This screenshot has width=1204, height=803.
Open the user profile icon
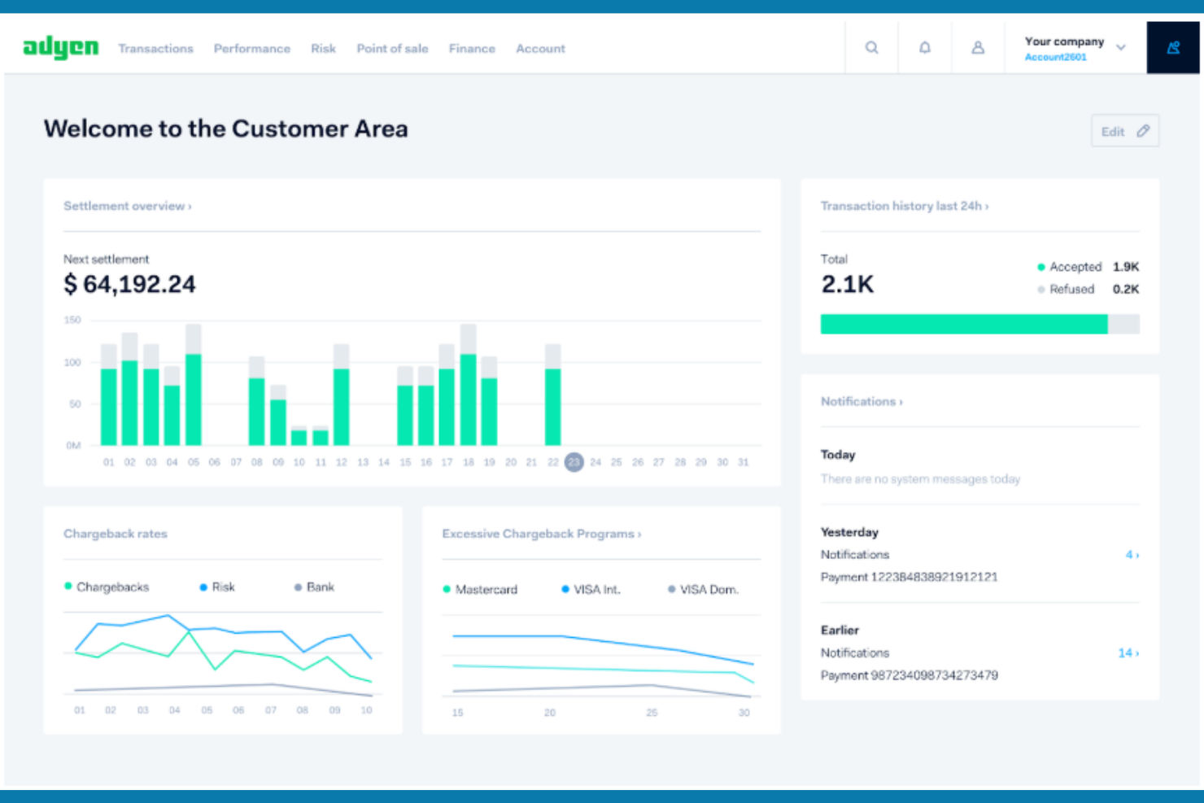tap(978, 47)
